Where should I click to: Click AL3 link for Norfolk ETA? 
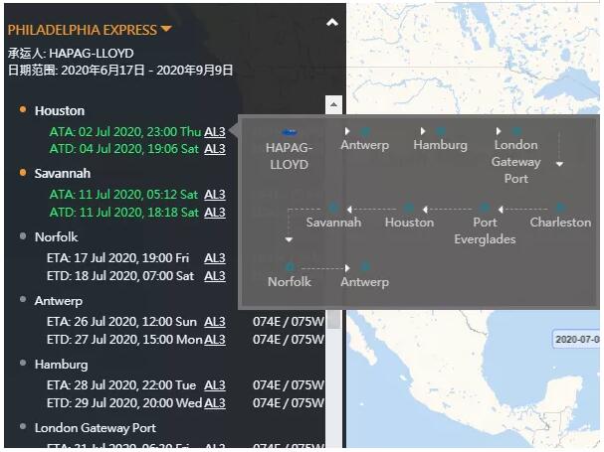pyautogui.click(x=215, y=258)
